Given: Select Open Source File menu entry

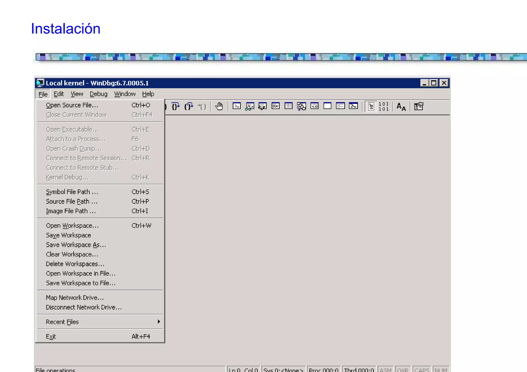Looking at the screenshot, I should pyautogui.click(x=72, y=105).
